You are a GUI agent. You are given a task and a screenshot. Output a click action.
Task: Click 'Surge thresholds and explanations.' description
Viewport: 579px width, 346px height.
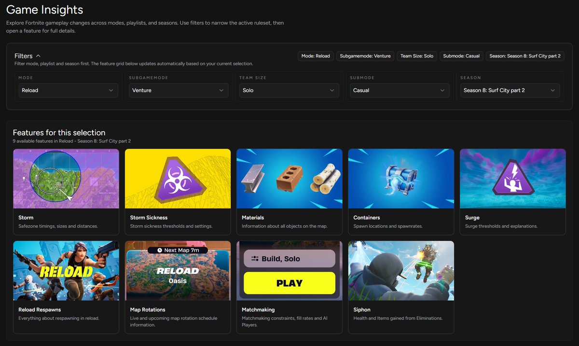(501, 226)
